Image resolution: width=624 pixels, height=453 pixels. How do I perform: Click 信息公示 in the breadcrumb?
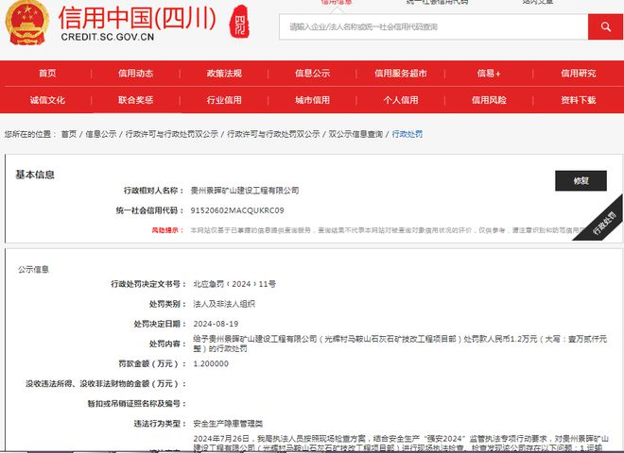coord(101,134)
